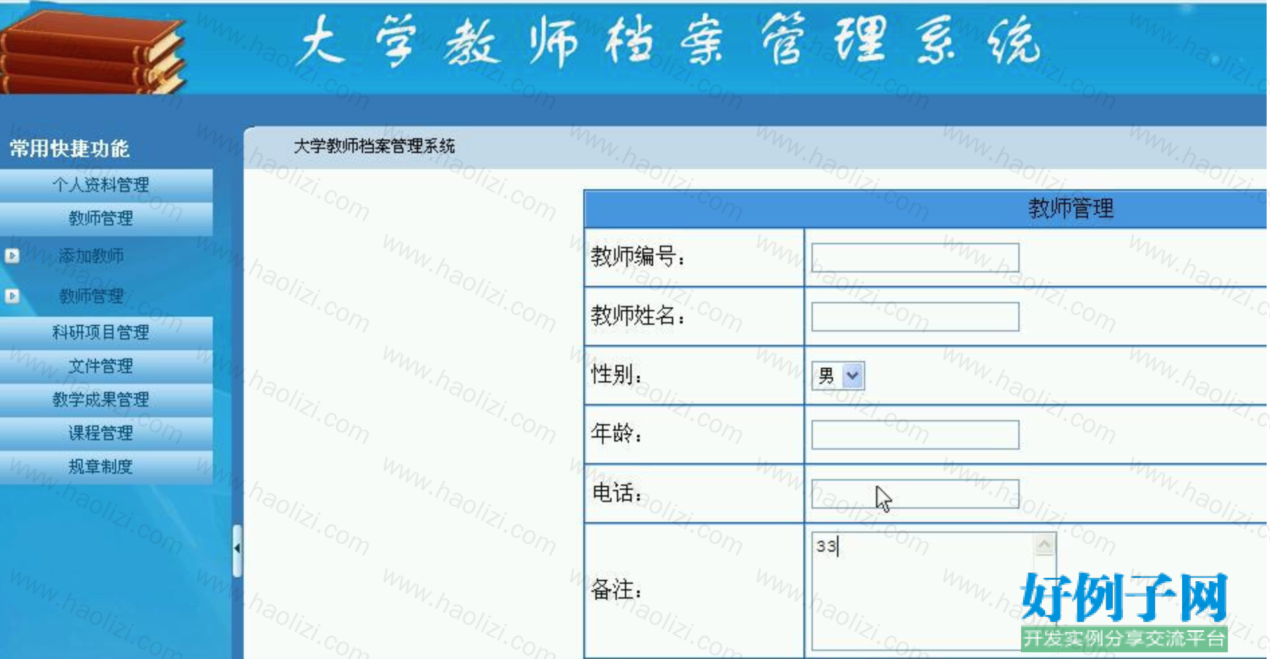Open 课程管理 menu section
This screenshot has height=659, width=1270.
click(x=106, y=433)
